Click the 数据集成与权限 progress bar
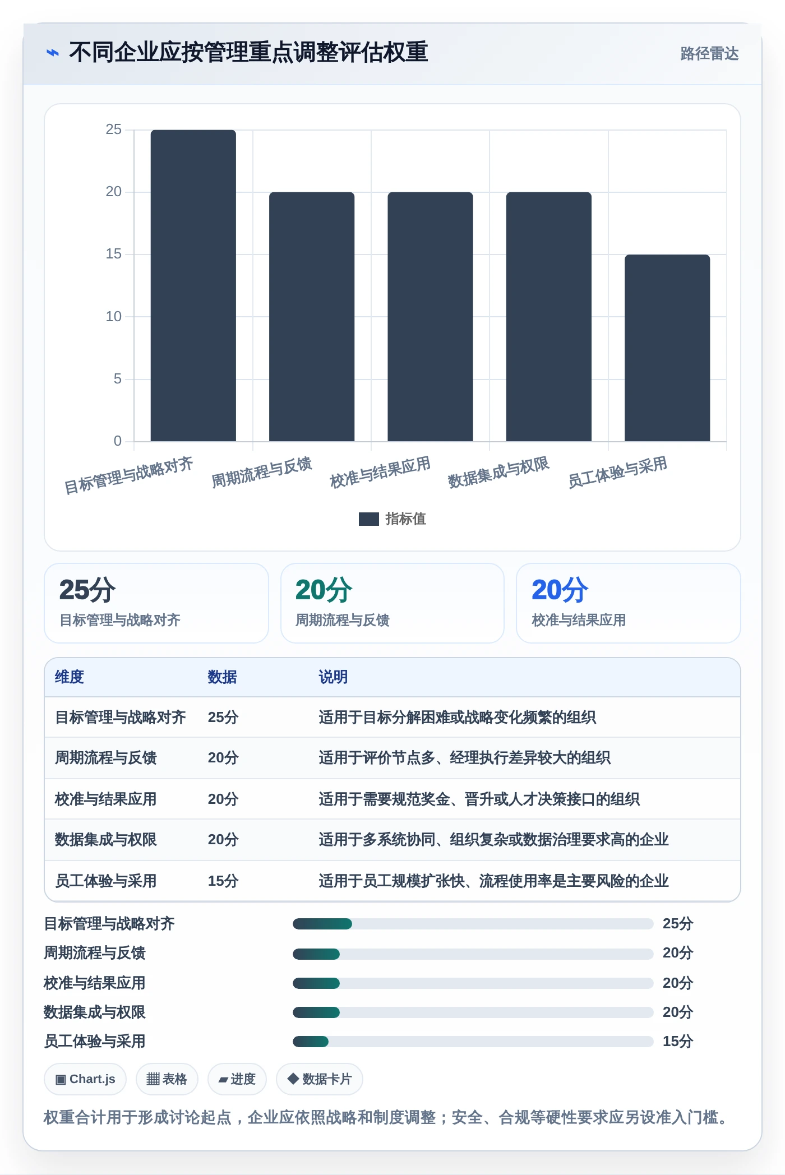Image resolution: width=785 pixels, height=1175 pixels. tap(473, 1012)
